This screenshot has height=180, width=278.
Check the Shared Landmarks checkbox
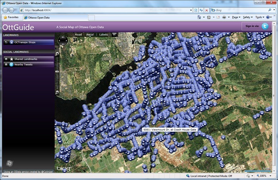point(6,59)
